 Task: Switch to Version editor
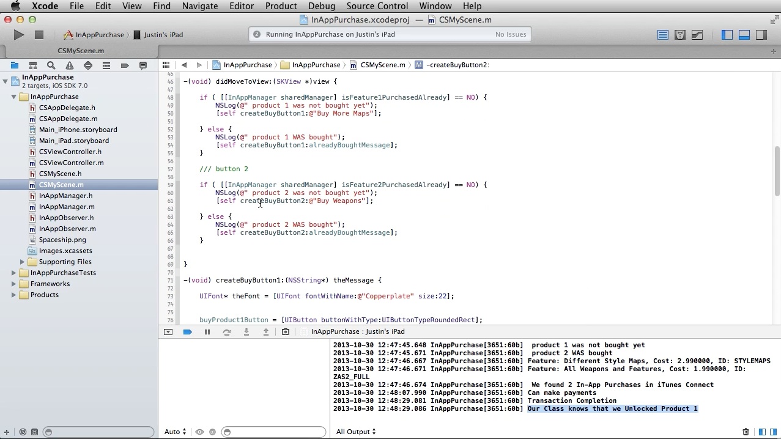(x=697, y=35)
